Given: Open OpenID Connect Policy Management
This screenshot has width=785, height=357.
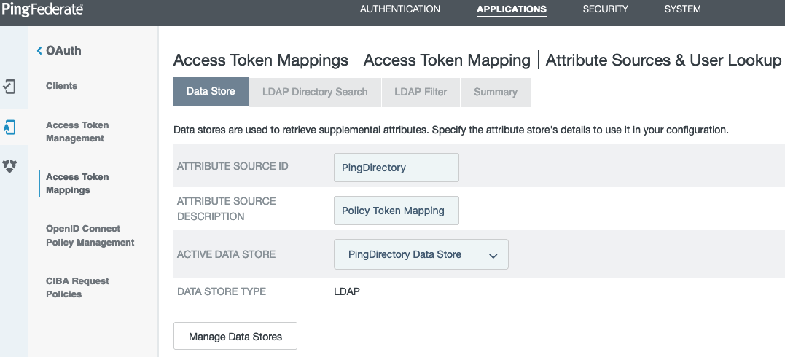Looking at the screenshot, I should click(90, 235).
